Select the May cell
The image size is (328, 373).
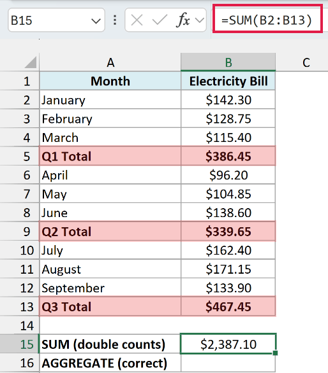pyautogui.click(x=110, y=194)
